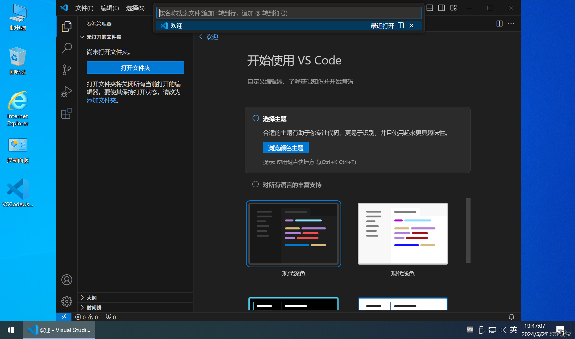The image size is (575, 339).
Task: Open the 文件(F) menu
Action: click(x=84, y=8)
